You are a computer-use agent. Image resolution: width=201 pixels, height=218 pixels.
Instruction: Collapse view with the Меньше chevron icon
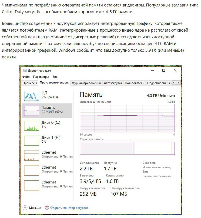coord(25,208)
